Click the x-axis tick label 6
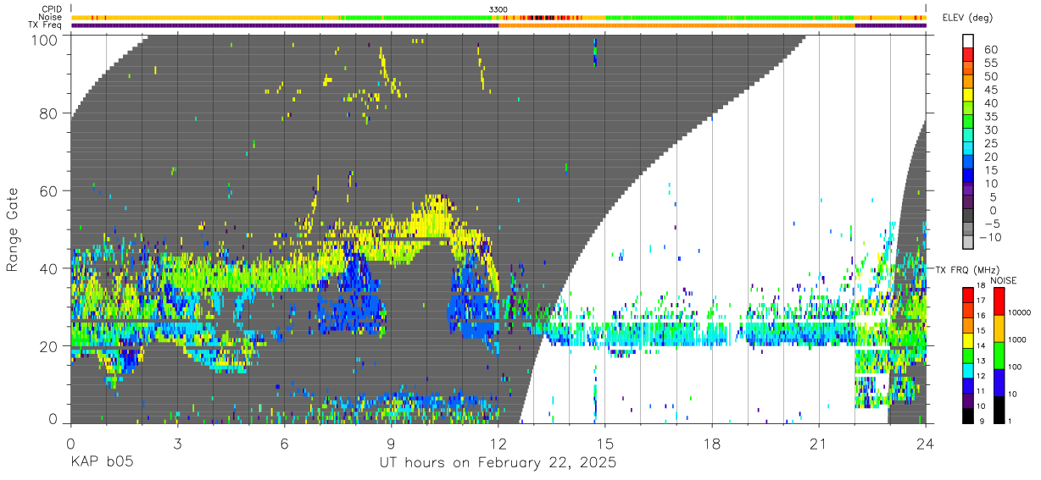The width and height of the screenshot is (1041, 480). point(284,444)
